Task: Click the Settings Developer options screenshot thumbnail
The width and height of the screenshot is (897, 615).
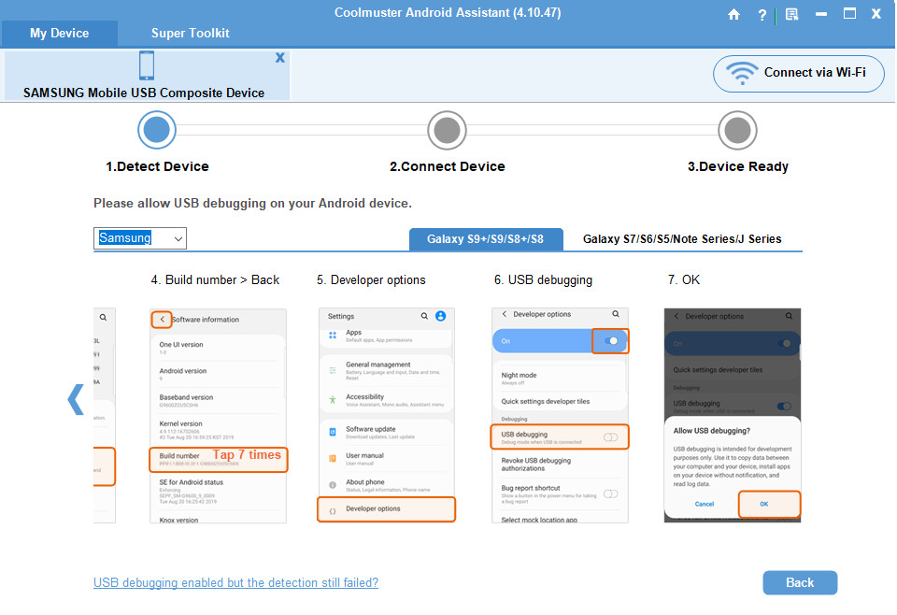Action: [x=387, y=415]
